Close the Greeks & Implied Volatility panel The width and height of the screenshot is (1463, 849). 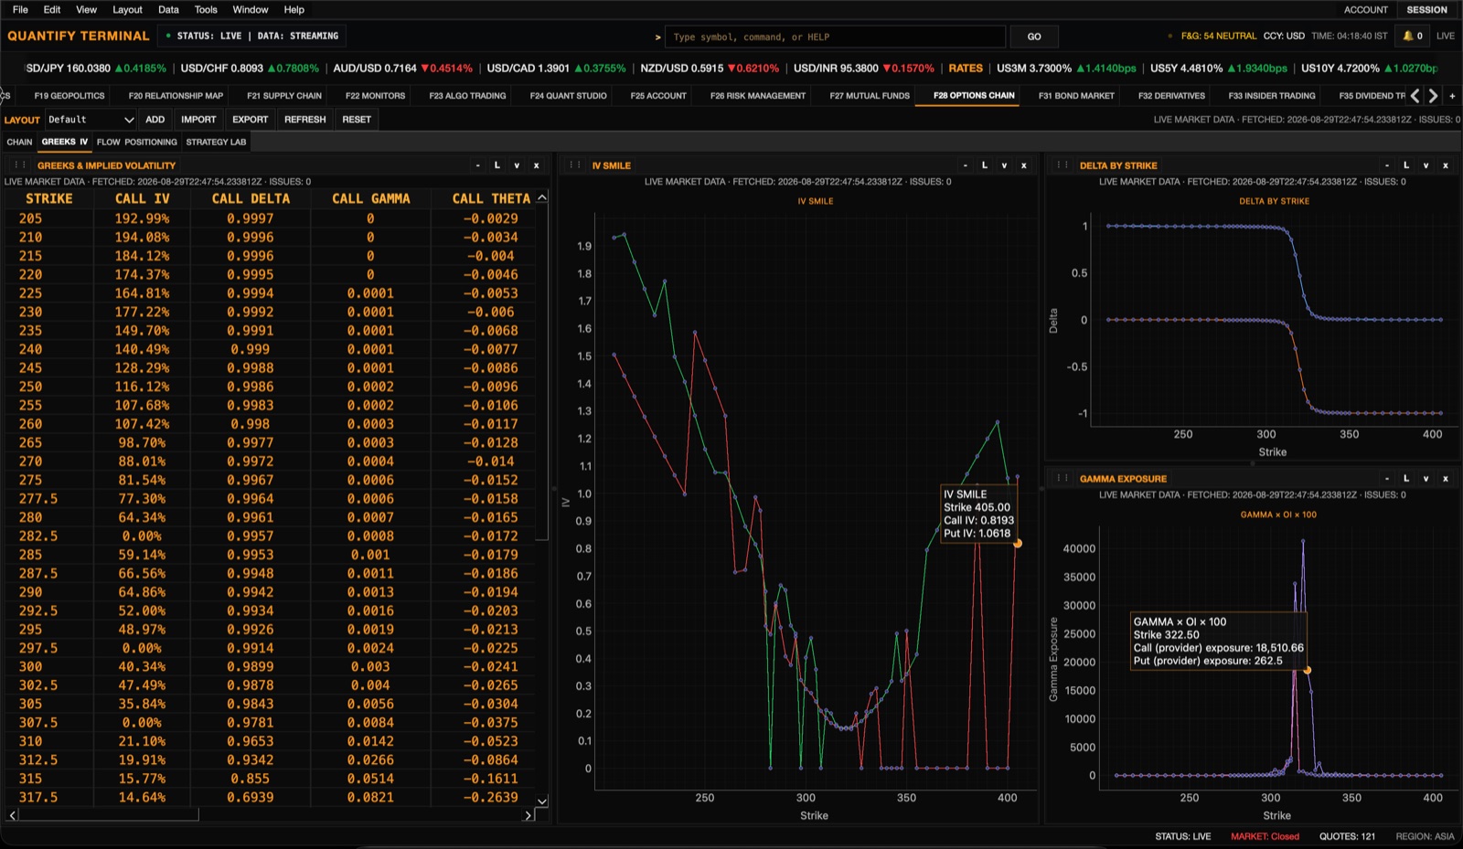[537, 165]
